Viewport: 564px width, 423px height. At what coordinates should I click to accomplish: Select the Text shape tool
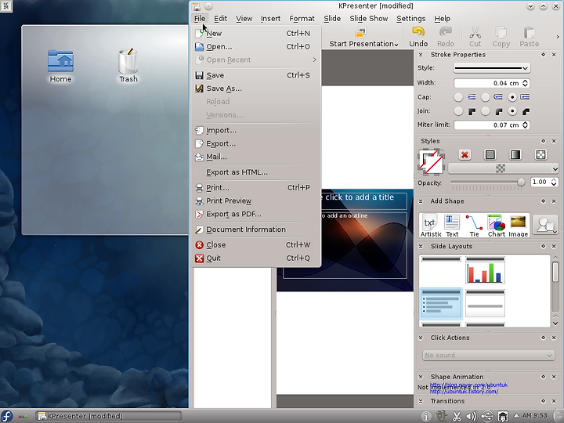452,225
